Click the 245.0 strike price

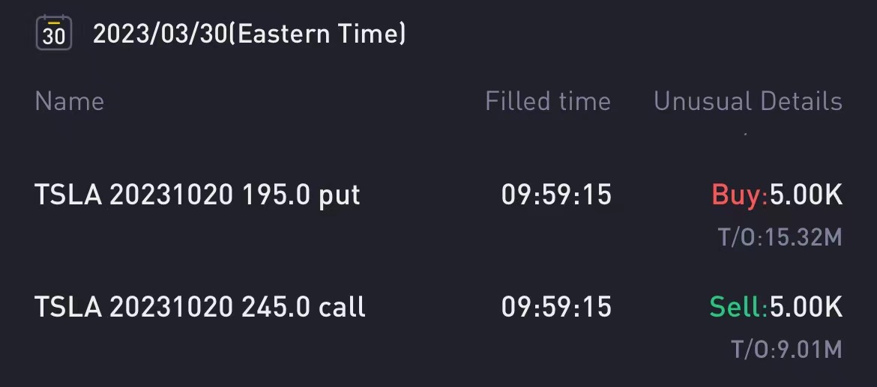[276, 307]
